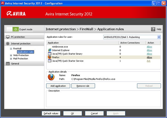Click the Java Quick Starter Service window icon

tap(50, 61)
